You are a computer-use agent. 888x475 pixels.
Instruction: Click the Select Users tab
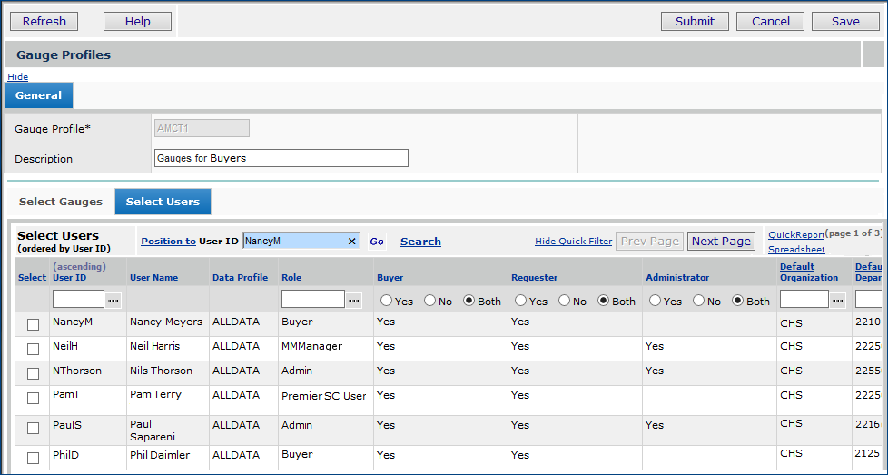click(163, 202)
